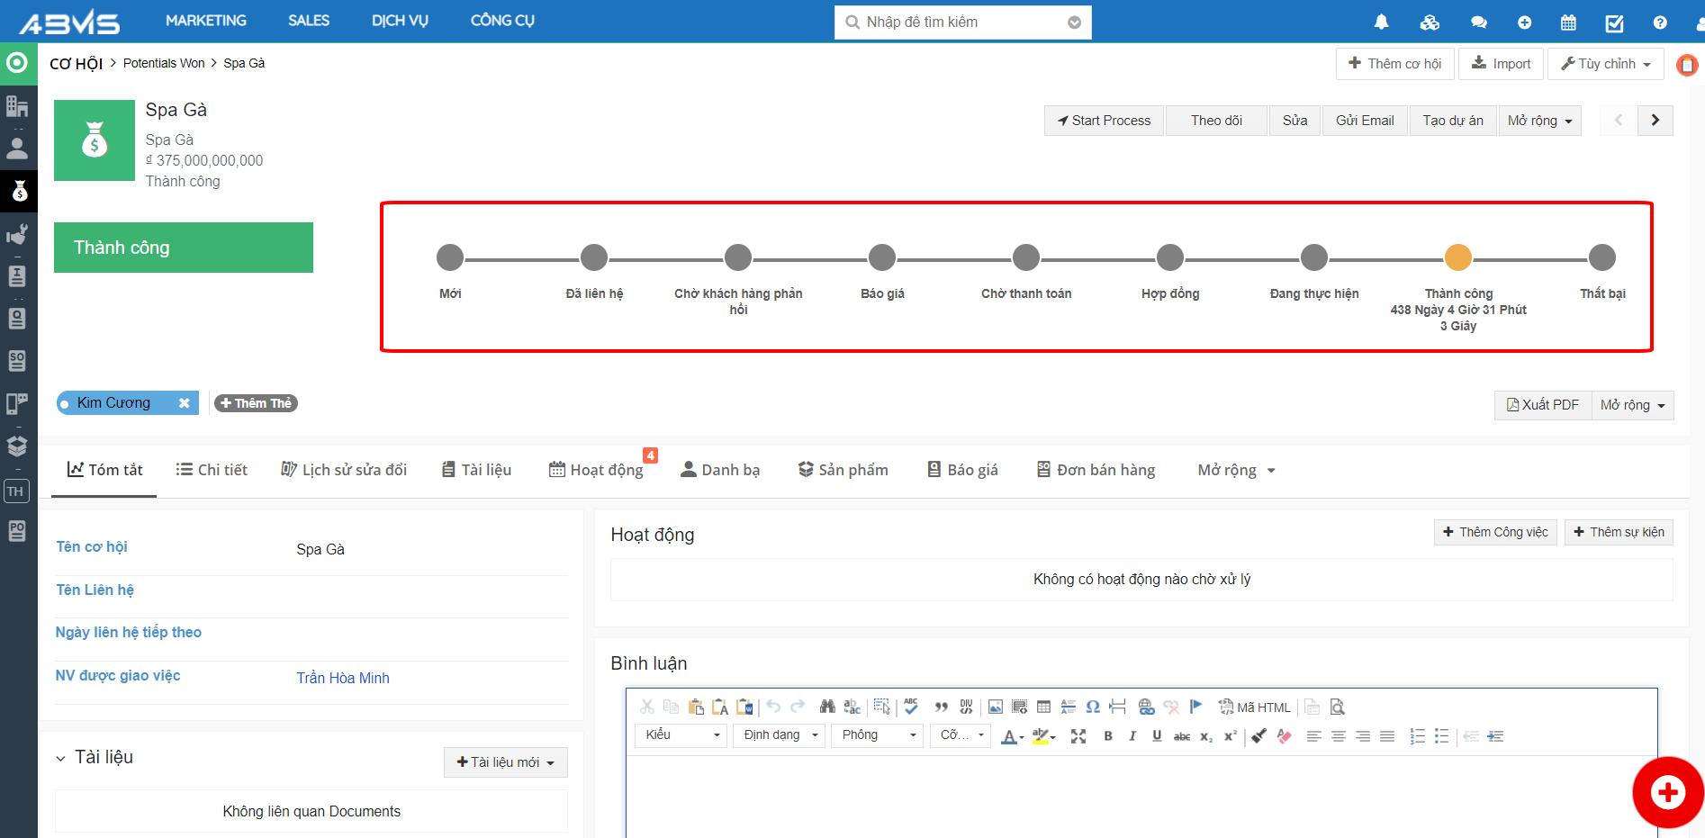Toggle italic in the comment editor

[1132, 736]
